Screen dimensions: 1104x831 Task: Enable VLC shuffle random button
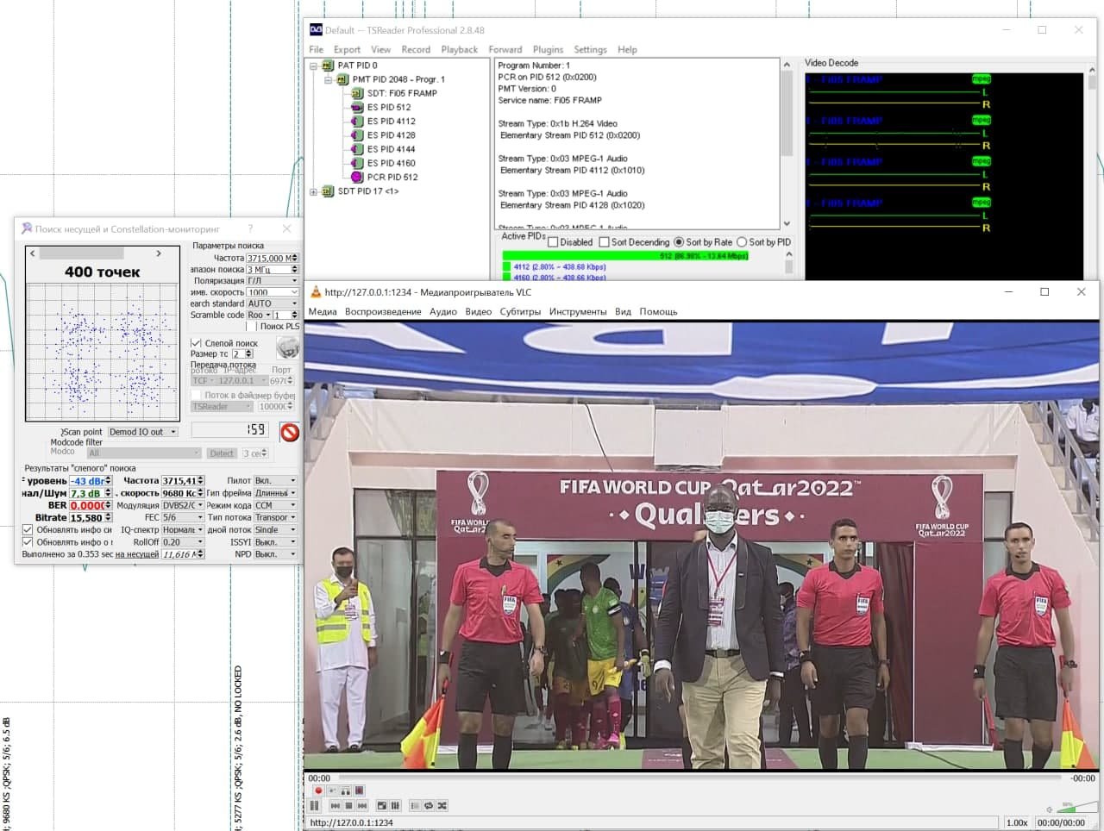click(x=442, y=805)
